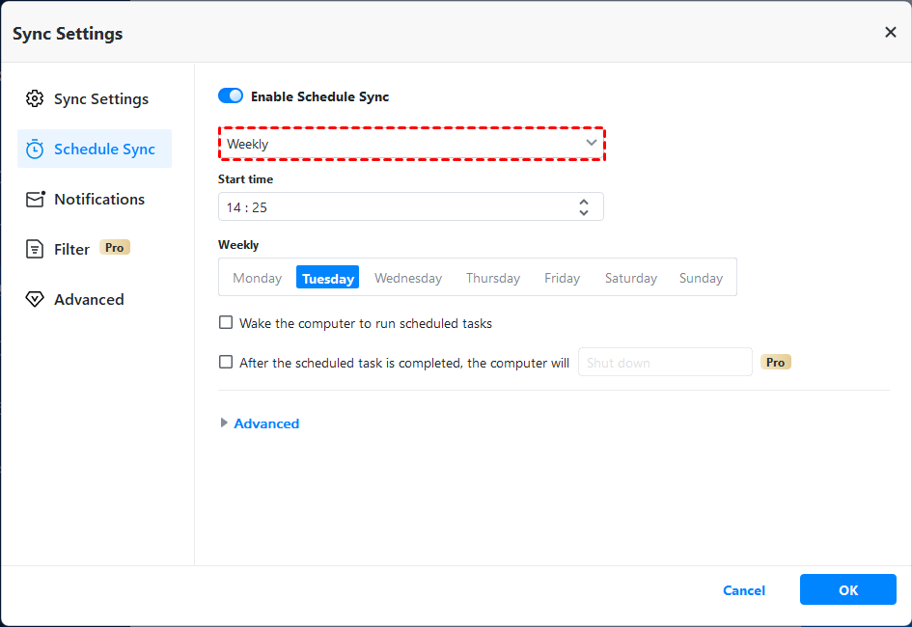
Task: Click the start time stepper arrows
Action: click(x=584, y=206)
